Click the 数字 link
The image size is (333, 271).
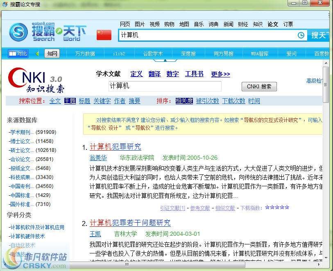173,74
